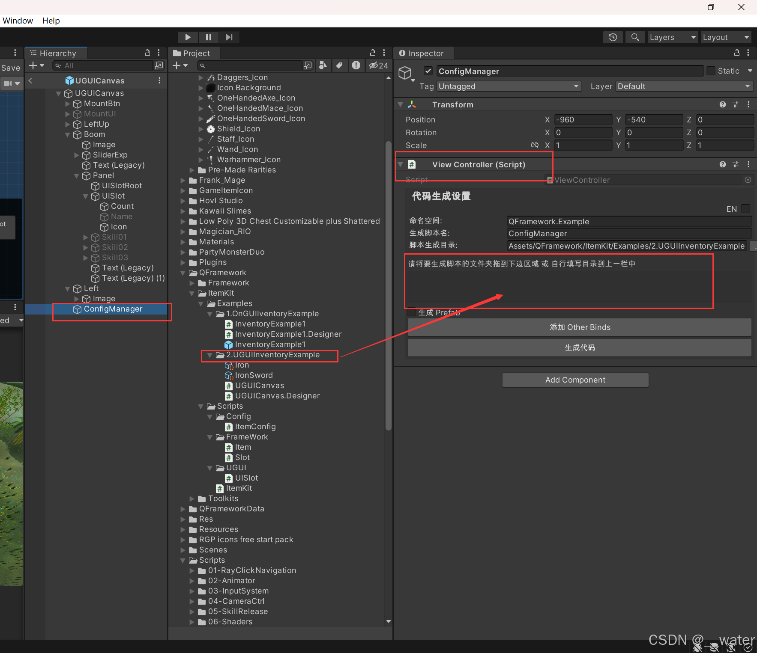Open Transform component kebab menu

(x=748, y=104)
